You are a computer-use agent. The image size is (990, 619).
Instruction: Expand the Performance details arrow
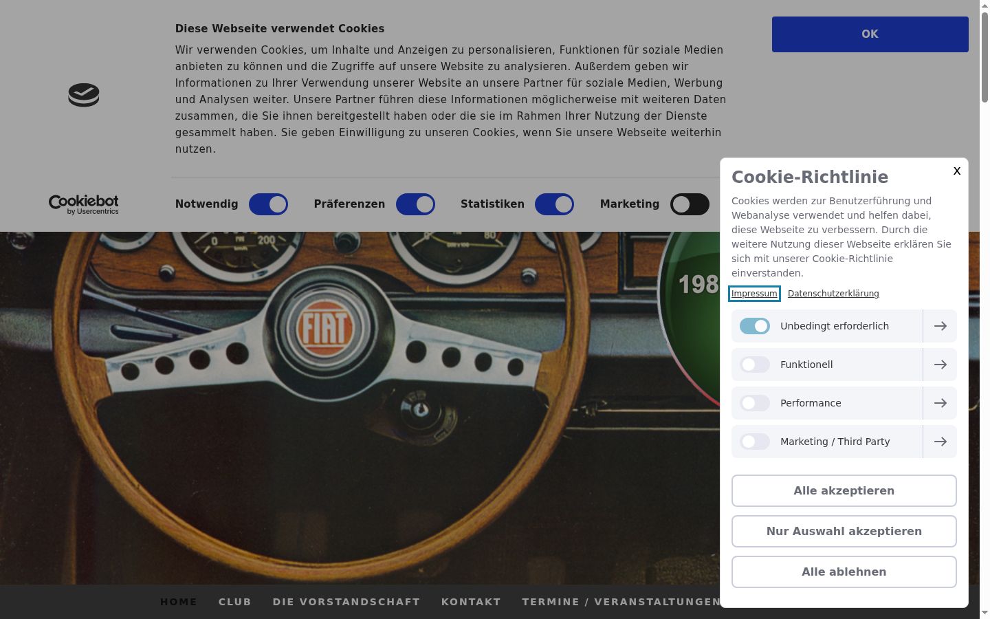click(x=940, y=403)
